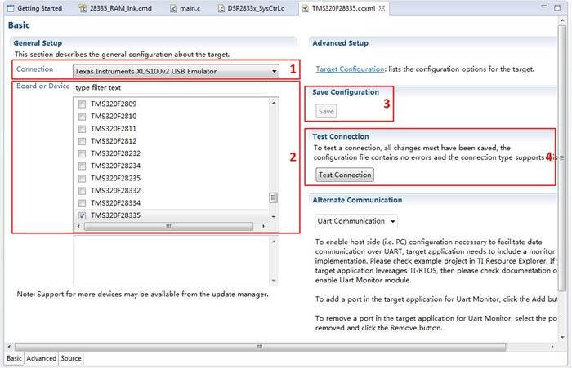Image resolution: width=572 pixels, height=368 pixels.
Task: Switch to the Getting Started tab
Action: tap(34, 8)
